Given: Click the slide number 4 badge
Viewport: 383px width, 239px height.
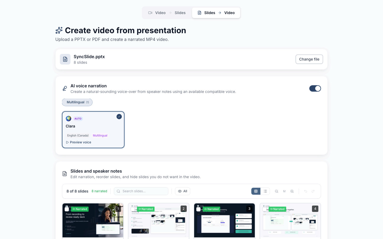Looking at the screenshot, I should (315, 209).
